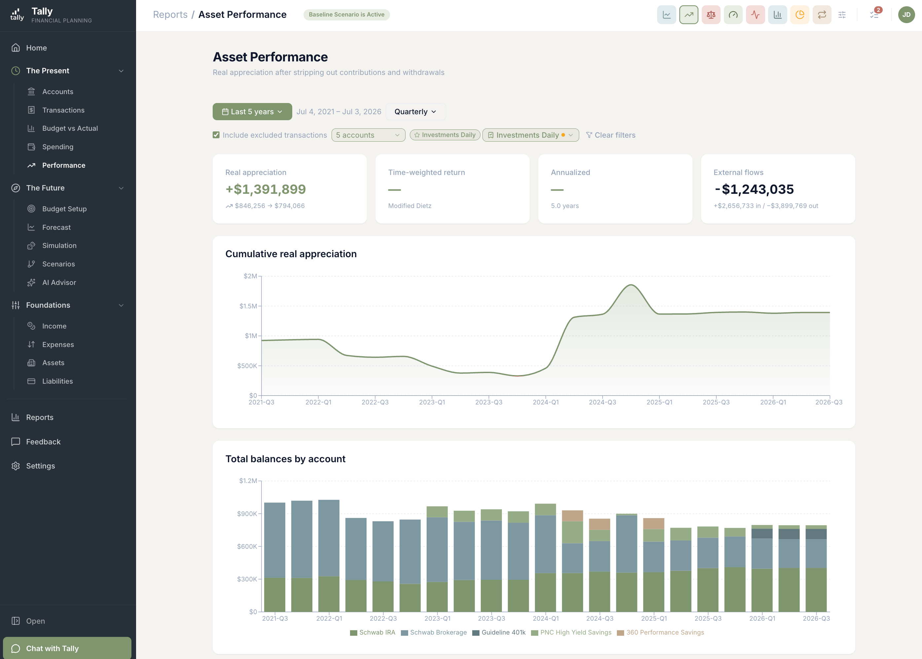Click PNC High Yield Savings legend swatch
Screen dimensions: 922x659
coord(534,633)
